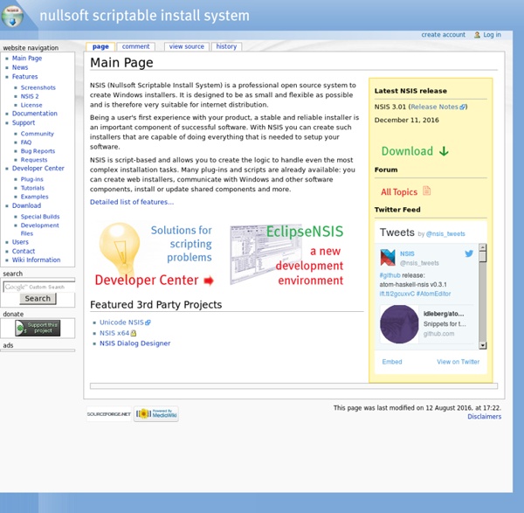Click the Embed link under tweets

(x=392, y=362)
